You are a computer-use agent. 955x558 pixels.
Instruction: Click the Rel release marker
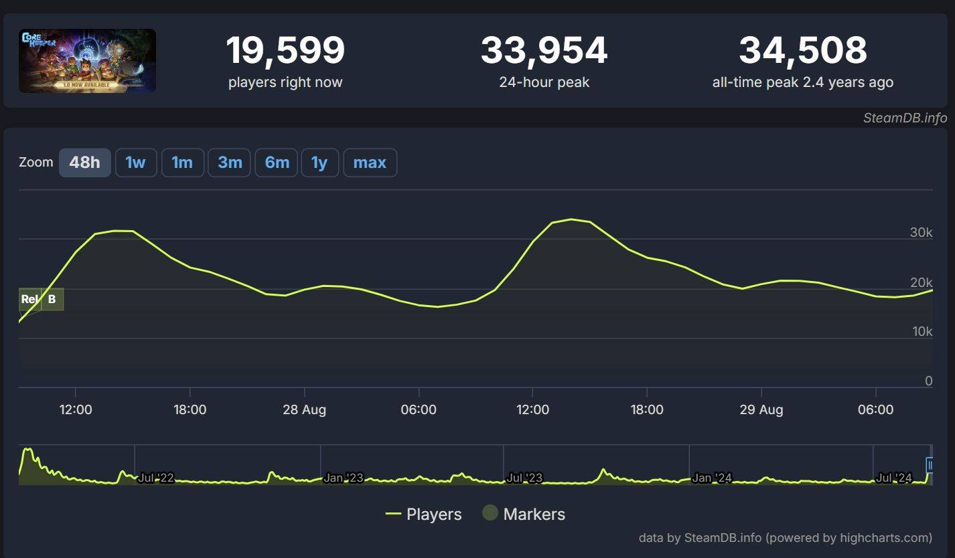[x=29, y=299]
